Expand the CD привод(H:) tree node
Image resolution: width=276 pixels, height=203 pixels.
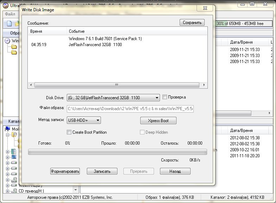[7, 191]
